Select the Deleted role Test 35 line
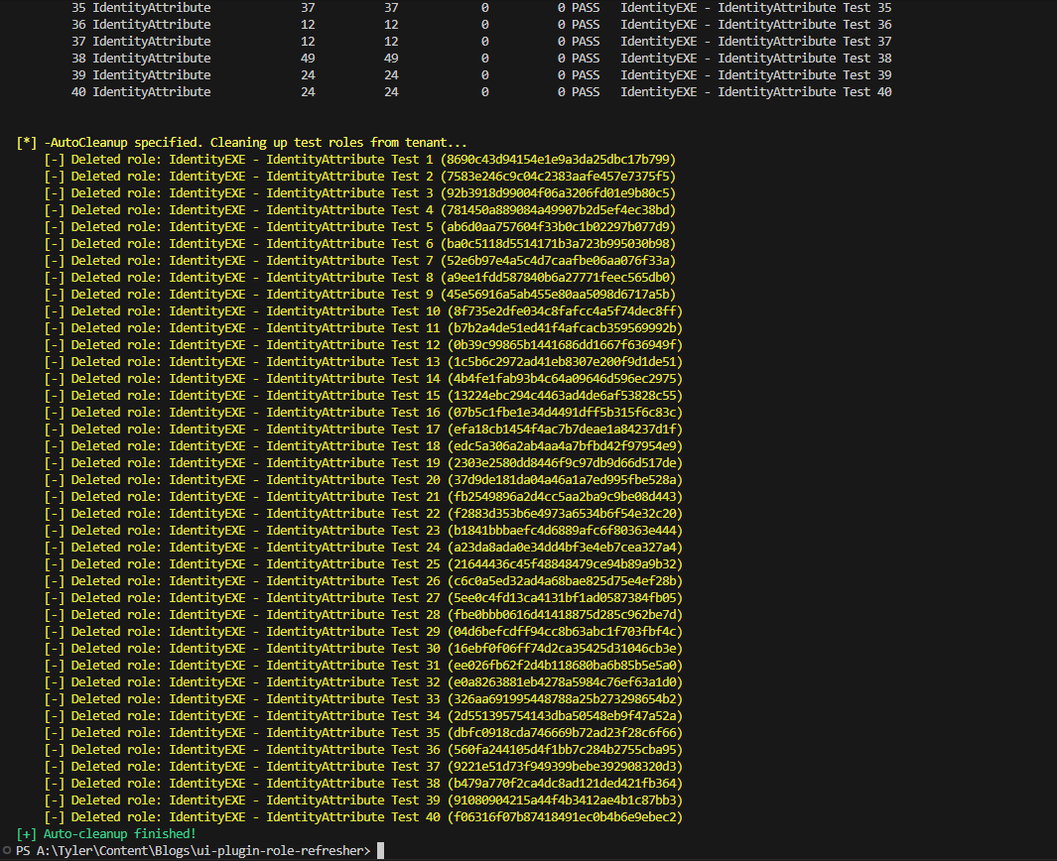Viewport: 1057px width, 861px height. click(x=363, y=732)
